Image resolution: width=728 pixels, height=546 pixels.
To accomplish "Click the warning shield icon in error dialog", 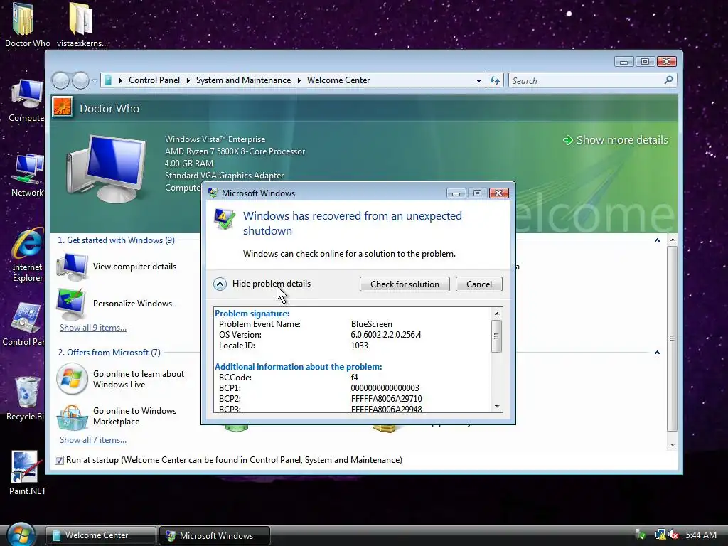I will point(224,219).
